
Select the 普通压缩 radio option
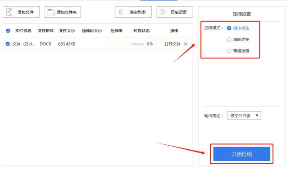pos(229,51)
